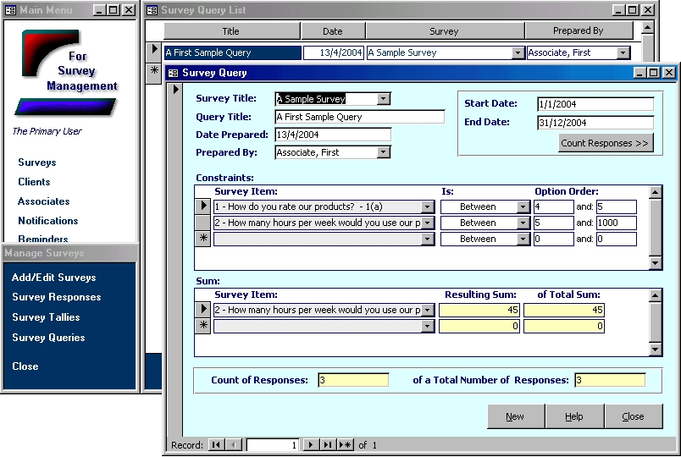Open Survey Tallies from Manage Surveys menu
681x457 pixels.
46,317
